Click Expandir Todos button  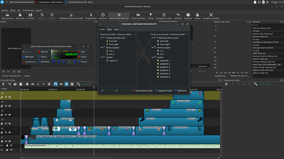(x=163, y=91)
